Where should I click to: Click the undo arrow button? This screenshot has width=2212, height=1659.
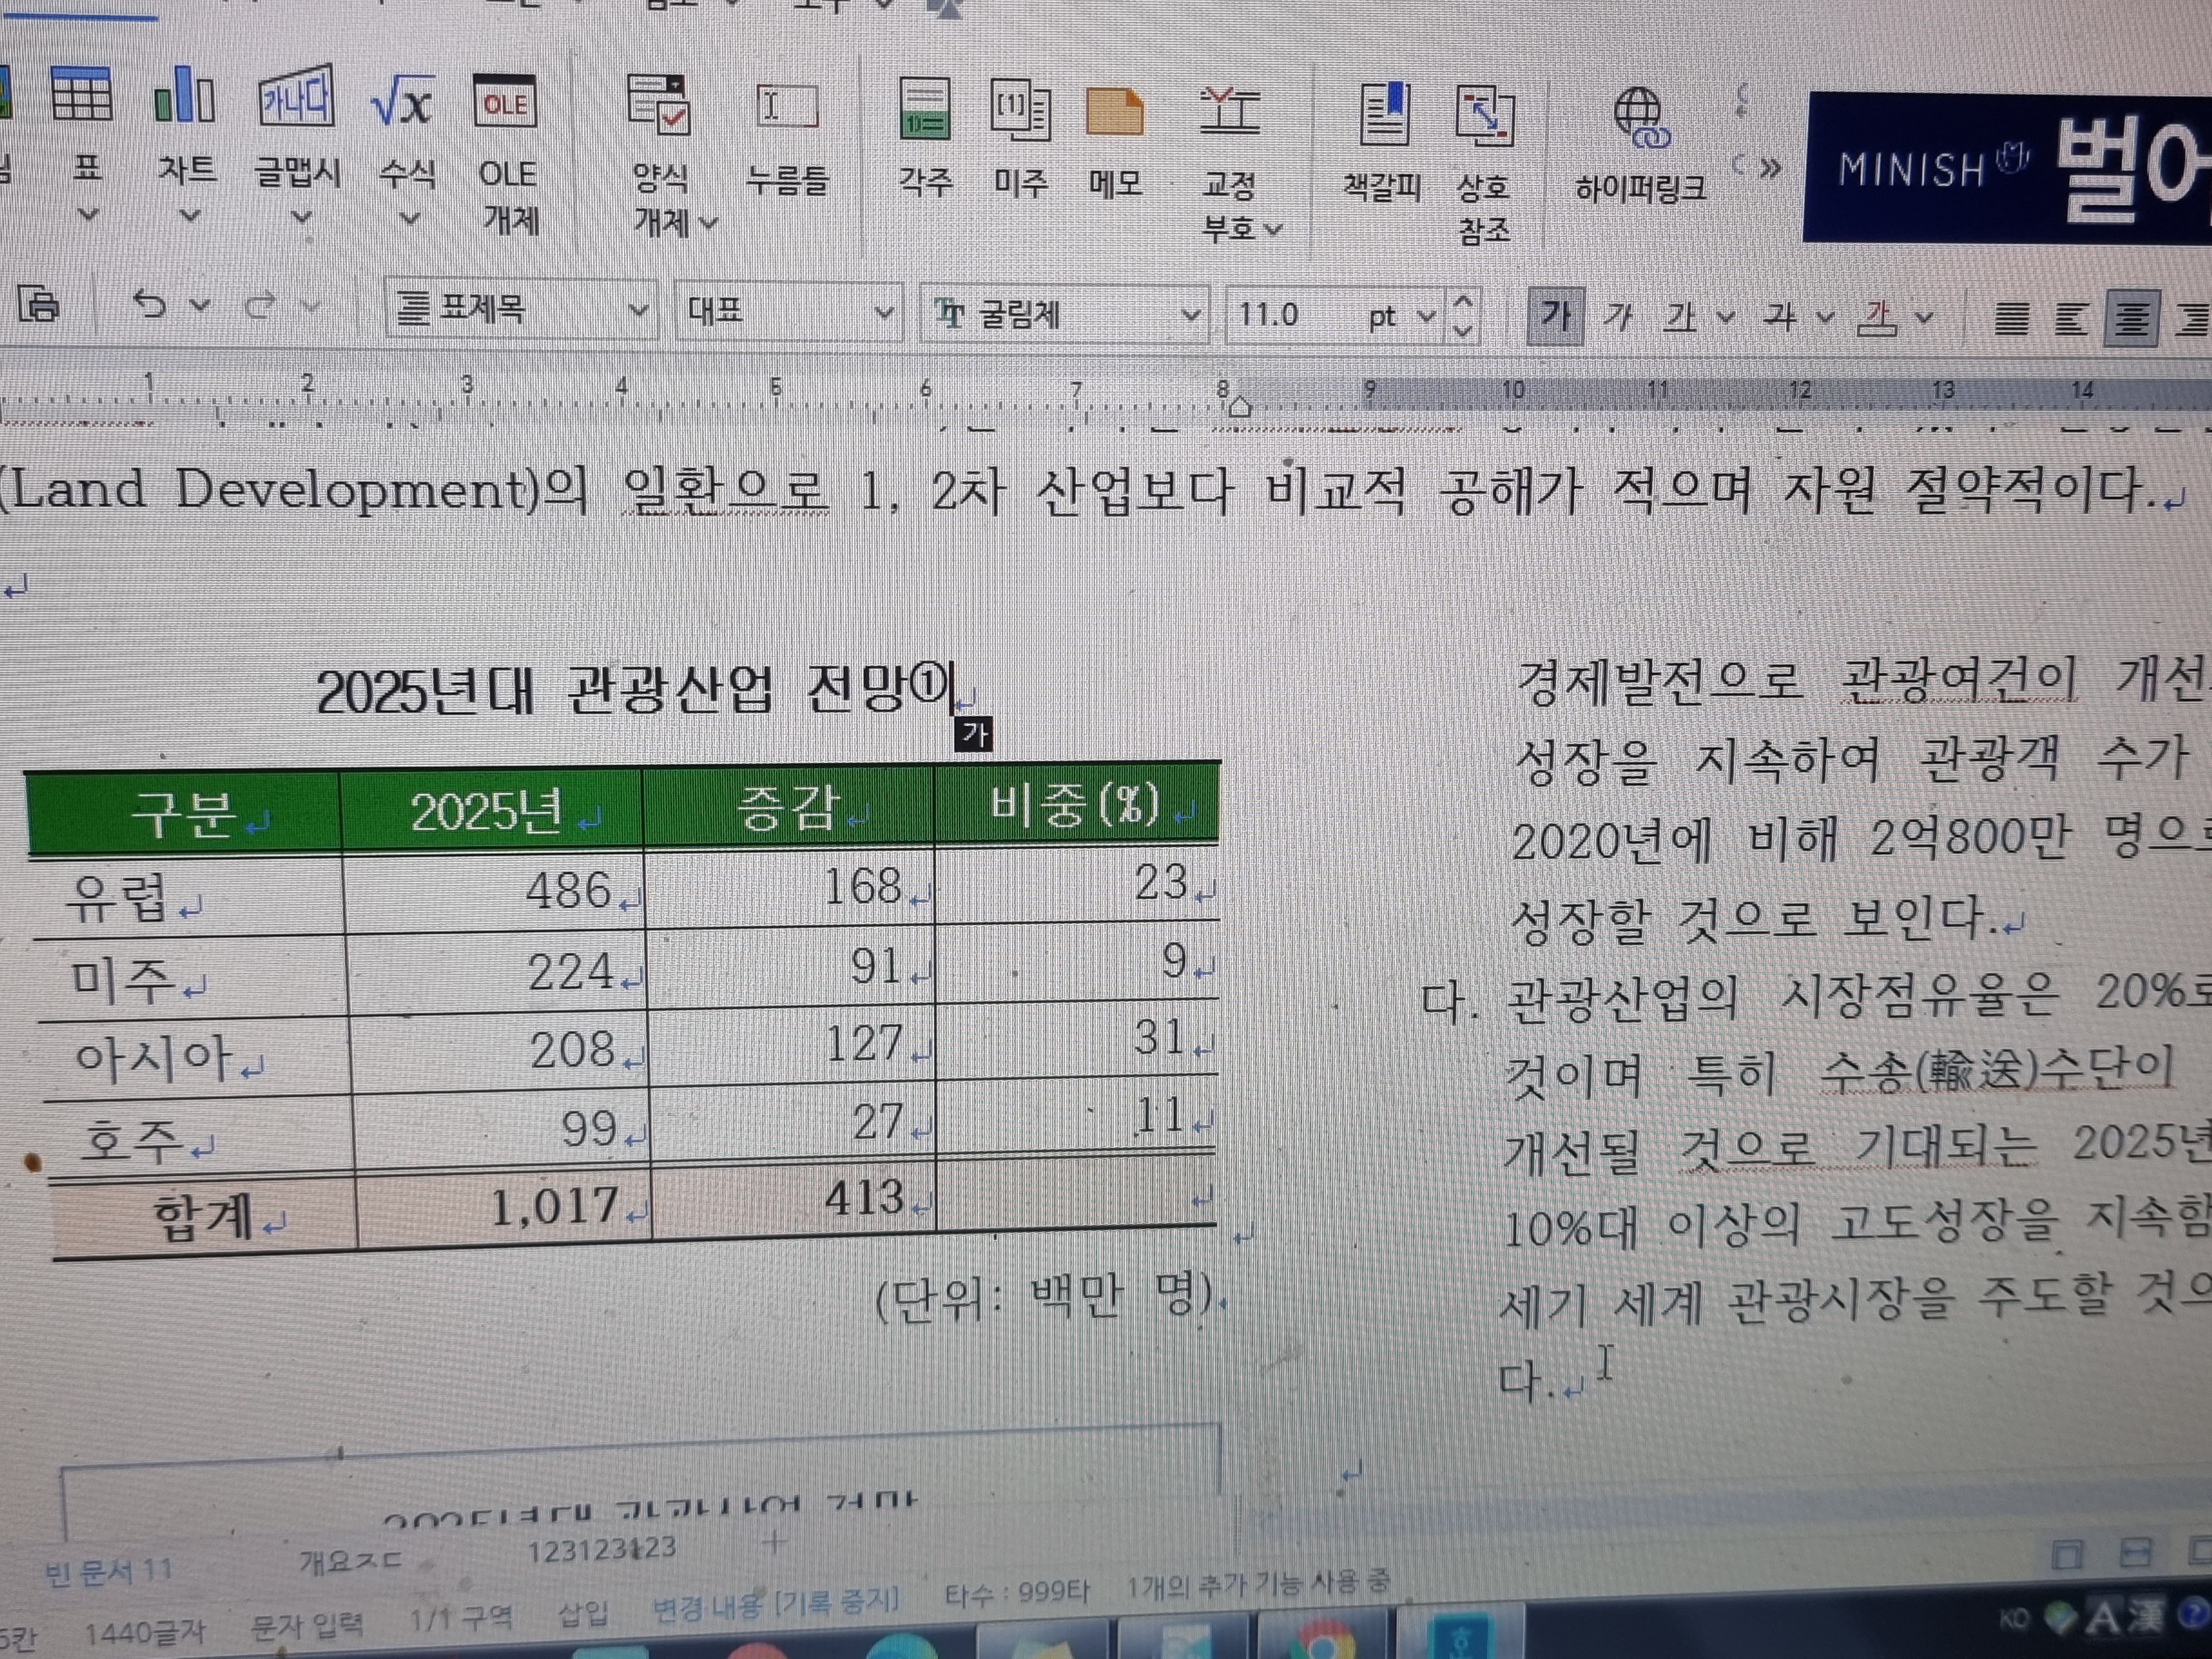(x=150, y=303)
